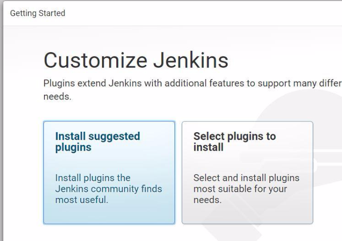Click 'Jenkins community finds' line in blue card
Viewport: 342px width, 241px height.
[108, 189]
